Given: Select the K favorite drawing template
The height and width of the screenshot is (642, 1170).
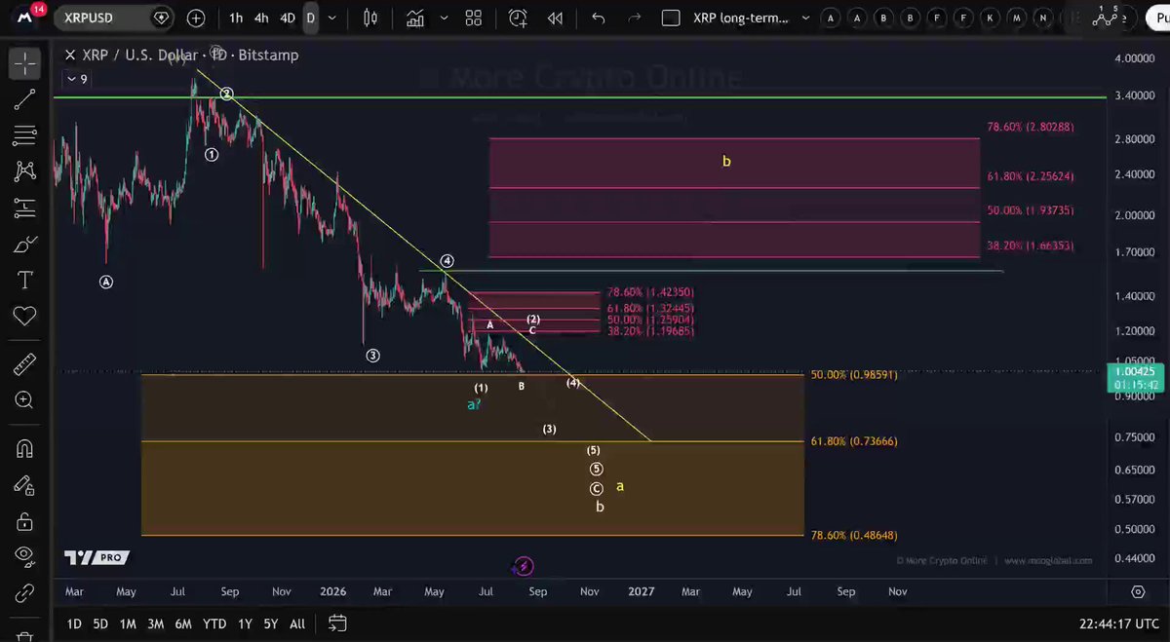Looking at the screenshot, I should coord(990,18).
